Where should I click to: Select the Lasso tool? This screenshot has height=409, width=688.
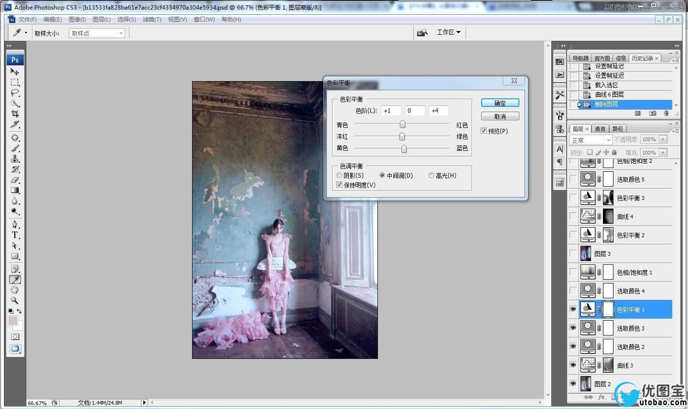click(15, 93)
